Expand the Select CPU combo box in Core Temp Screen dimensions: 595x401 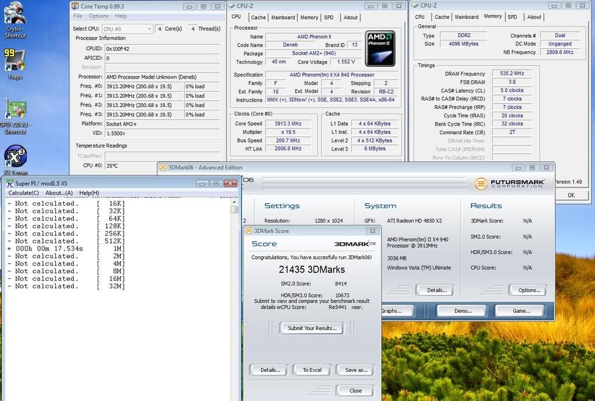tap(127, 29)
